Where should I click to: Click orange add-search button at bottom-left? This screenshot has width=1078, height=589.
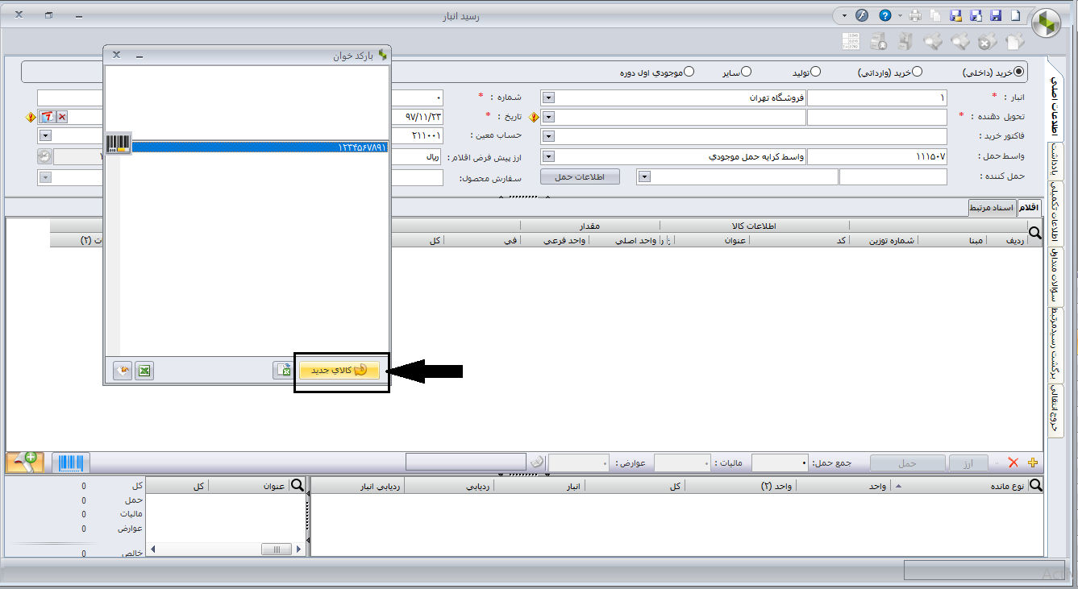click(24, 462)
